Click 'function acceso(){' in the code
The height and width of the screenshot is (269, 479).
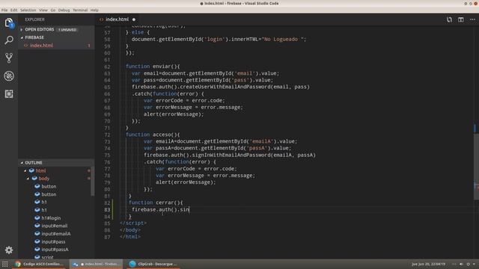153,134
